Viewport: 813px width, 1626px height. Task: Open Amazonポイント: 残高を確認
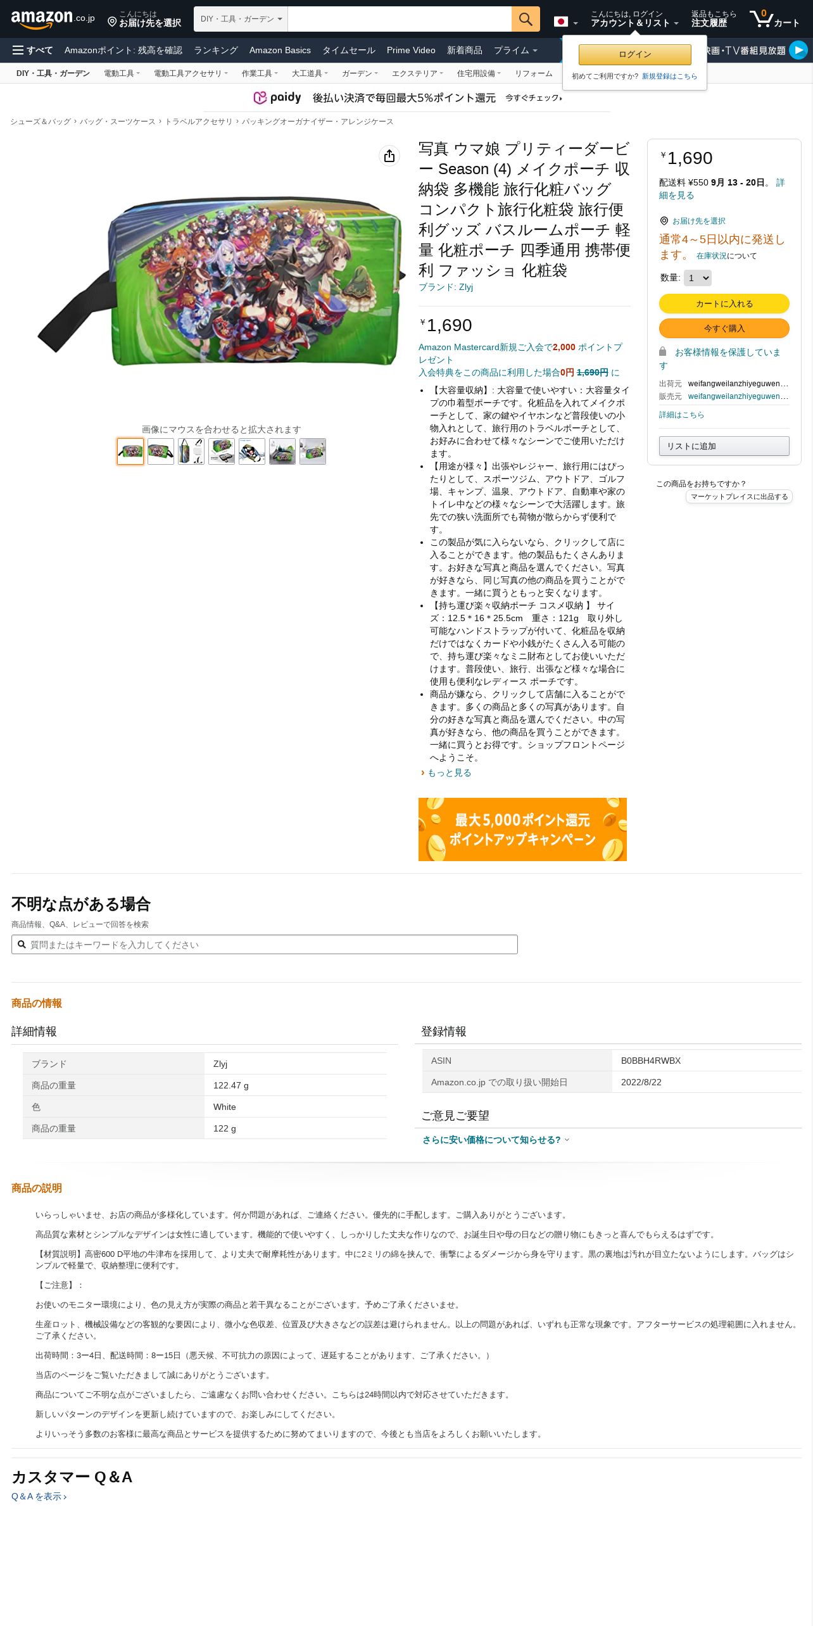123,50
